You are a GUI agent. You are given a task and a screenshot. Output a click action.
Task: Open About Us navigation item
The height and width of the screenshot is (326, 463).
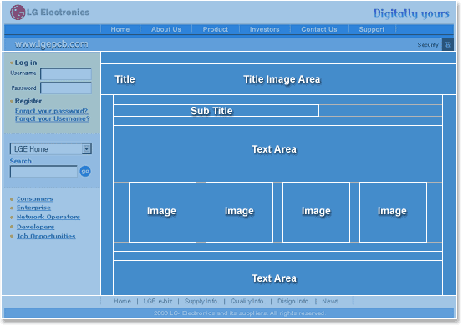[166, 29]
